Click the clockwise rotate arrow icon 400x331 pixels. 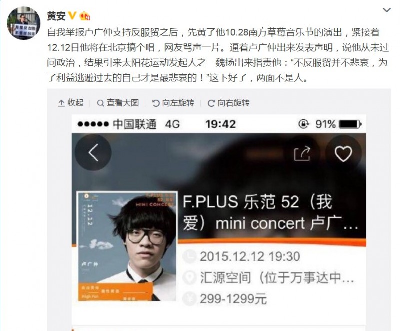[x=211, y=103]
